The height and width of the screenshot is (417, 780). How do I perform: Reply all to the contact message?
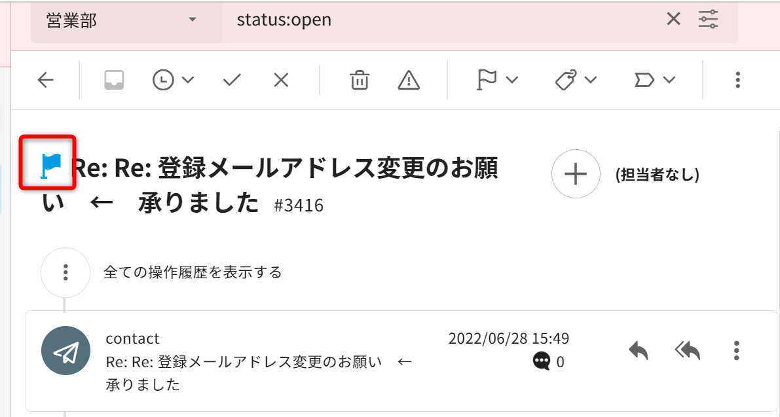click(x=687, y=351)
